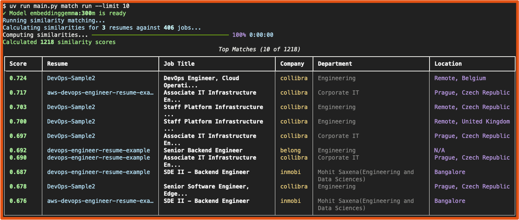Select the score 0.724

[x=18, y=78]
